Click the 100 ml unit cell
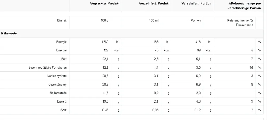Image resolution: width=267 pixels, height=120 pixels. coord(154,20)
